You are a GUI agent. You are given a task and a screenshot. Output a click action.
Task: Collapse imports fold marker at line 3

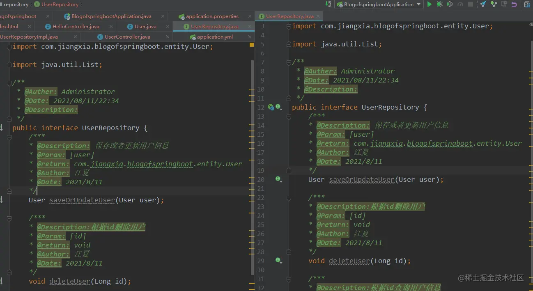click(289, 26)
